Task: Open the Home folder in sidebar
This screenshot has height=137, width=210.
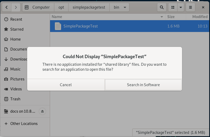Action: click(15, 39)
